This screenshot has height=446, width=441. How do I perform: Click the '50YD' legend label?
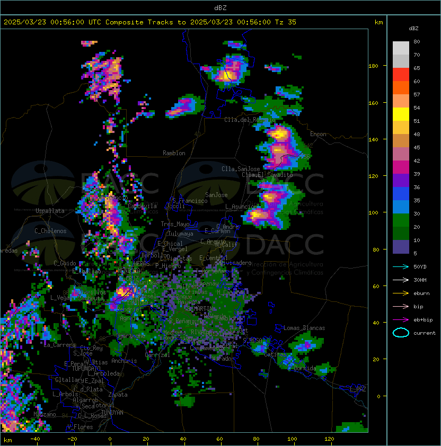click(x=420, y=267)
